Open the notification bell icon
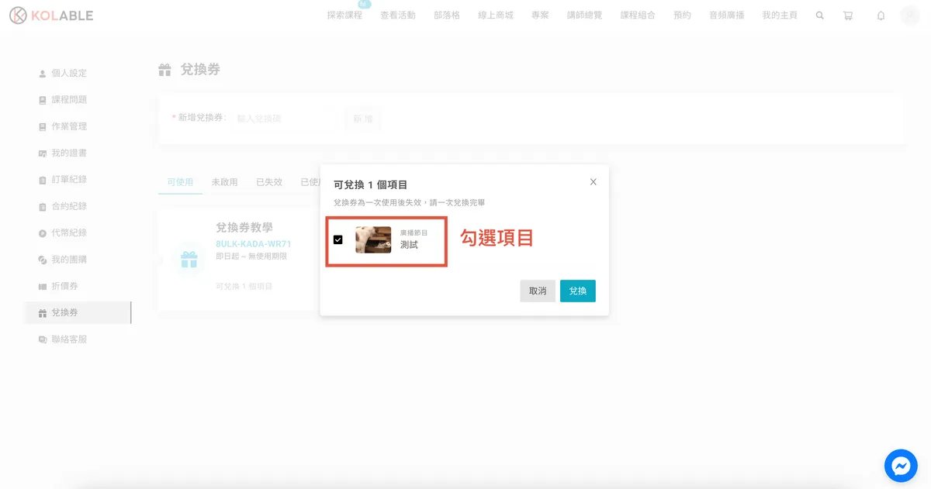The image size is (931, 489). point(881,15)
